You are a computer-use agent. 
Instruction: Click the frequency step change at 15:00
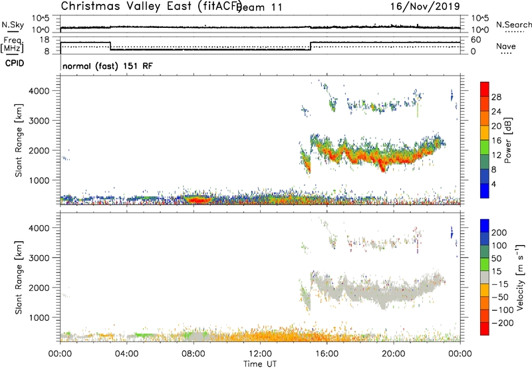point(311,46)
